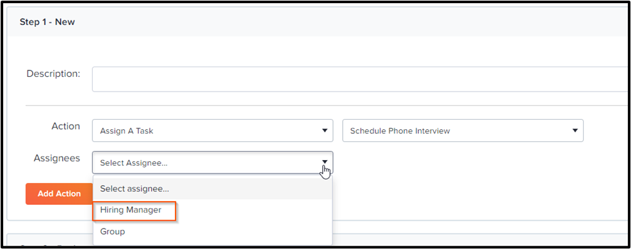
Task: Click the Schedule Phone Interview selected text
Action: point(400,131)
